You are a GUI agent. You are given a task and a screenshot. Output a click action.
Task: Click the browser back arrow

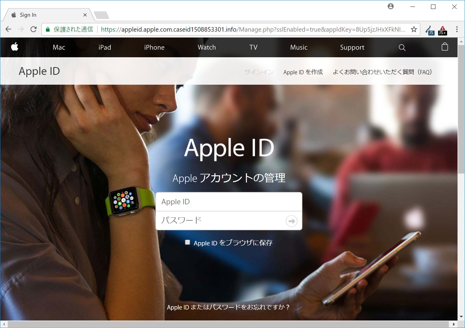point(8,29)
